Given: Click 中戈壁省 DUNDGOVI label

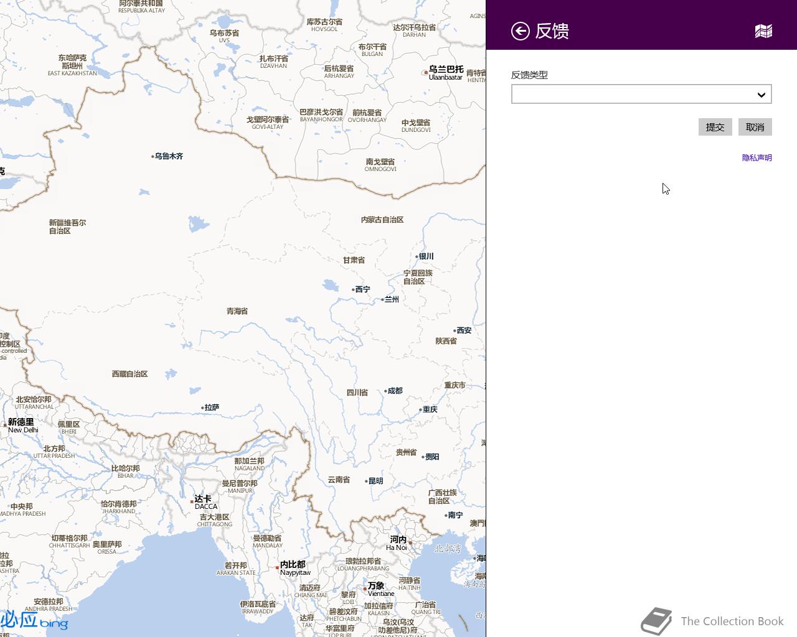Looking at the screenshot, I should (x=416, y=126).
